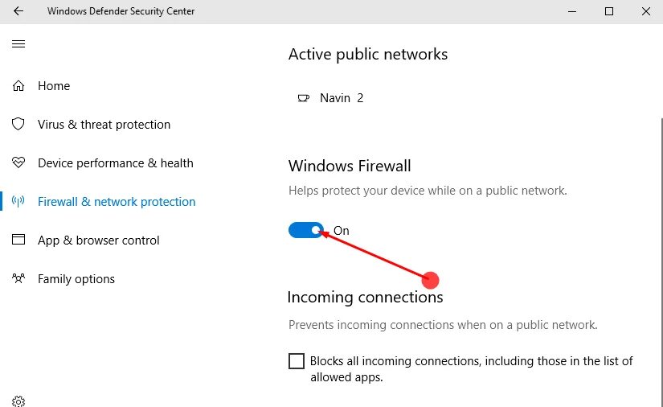Click the Family options people icon
Viewport: 663px width, 407px height.
18,279
